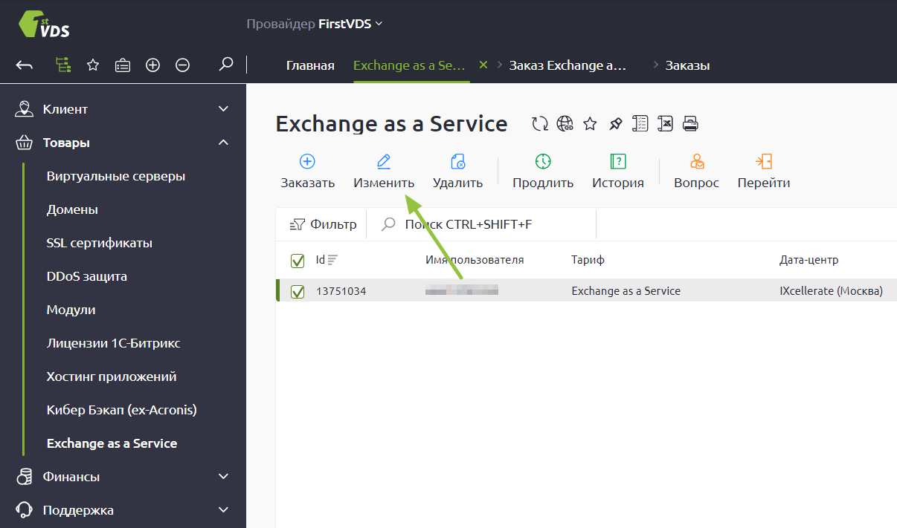Select the Exchange as a Se… tab
Viewport: 897px width, 528px height.
(x=409, y=65)
